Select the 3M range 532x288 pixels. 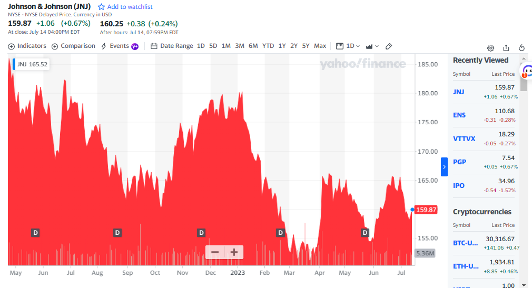pos(240,46)
